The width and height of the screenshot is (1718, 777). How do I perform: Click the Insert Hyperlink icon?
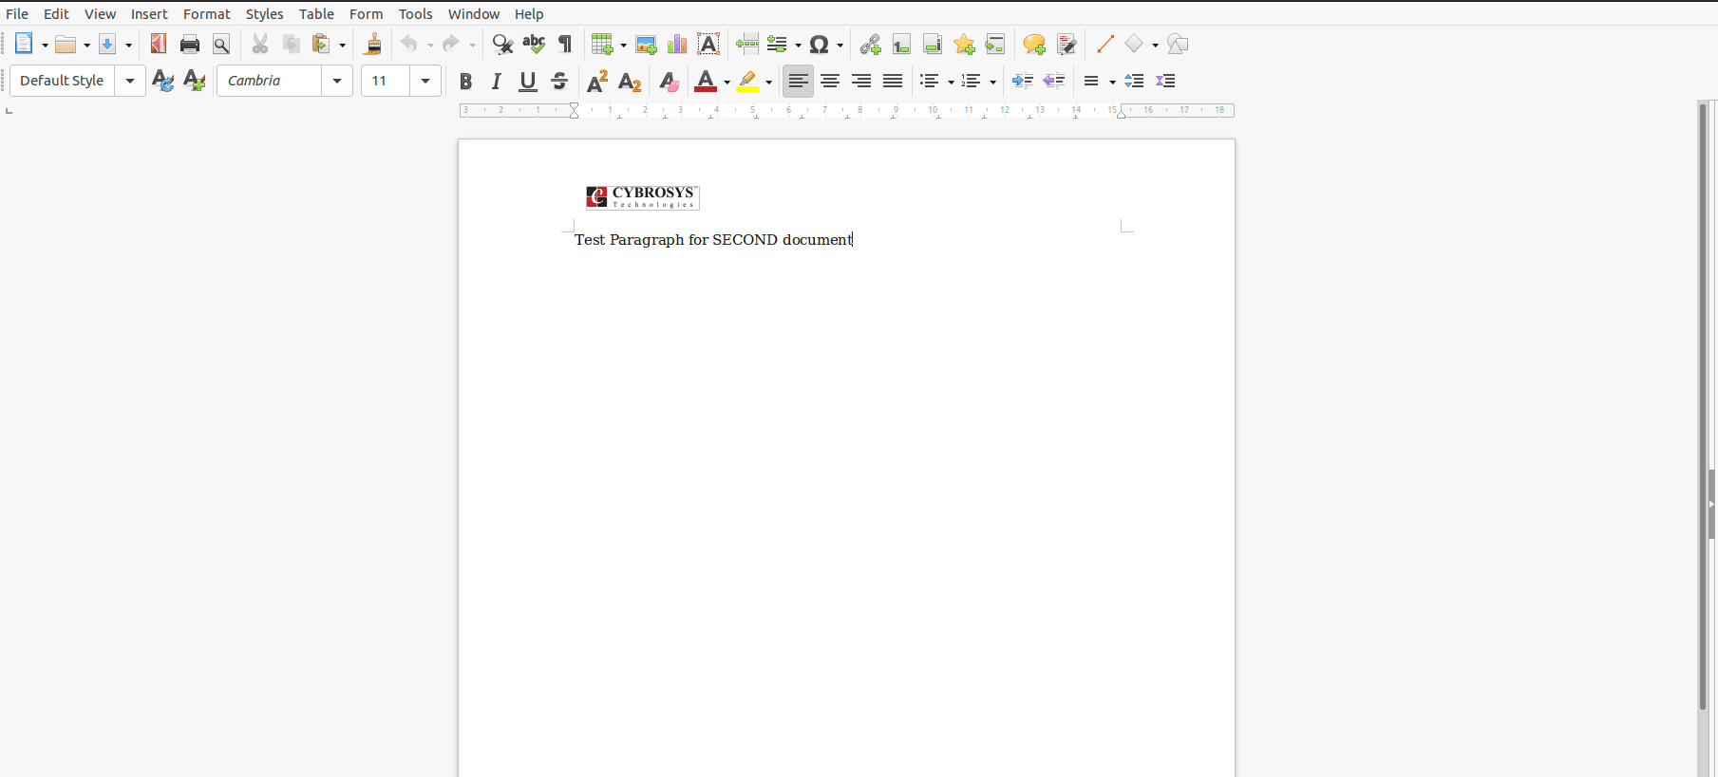point(870,44)
